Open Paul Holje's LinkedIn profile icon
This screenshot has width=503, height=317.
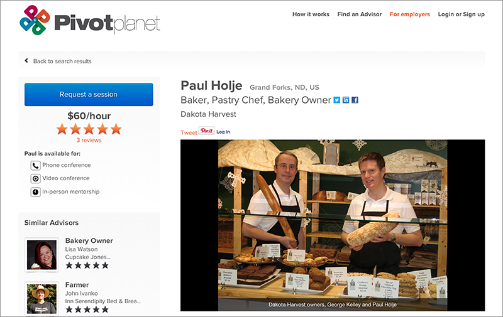point(345,100)
